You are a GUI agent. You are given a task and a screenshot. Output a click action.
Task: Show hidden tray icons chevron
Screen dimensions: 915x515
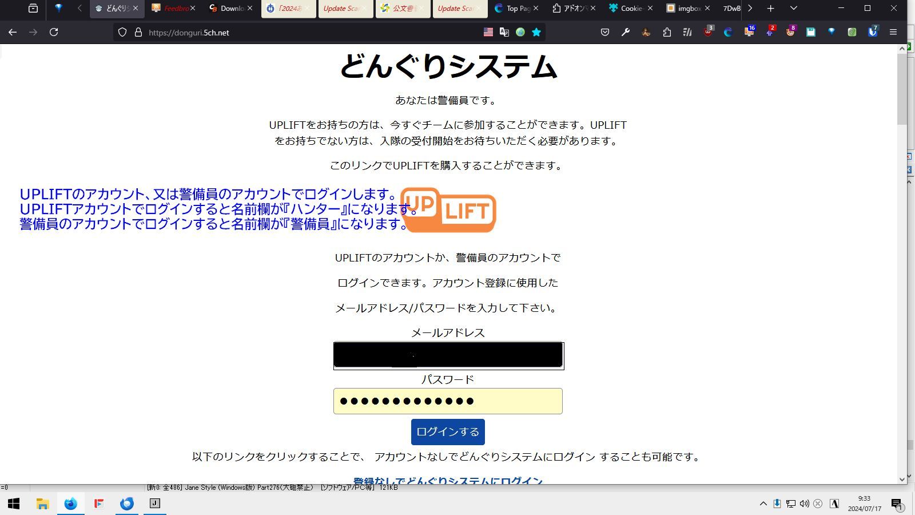click(763, 504)
